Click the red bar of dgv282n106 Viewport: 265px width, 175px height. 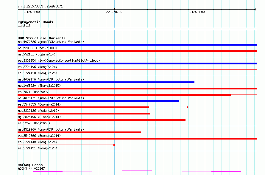click(x=102, y=120)
